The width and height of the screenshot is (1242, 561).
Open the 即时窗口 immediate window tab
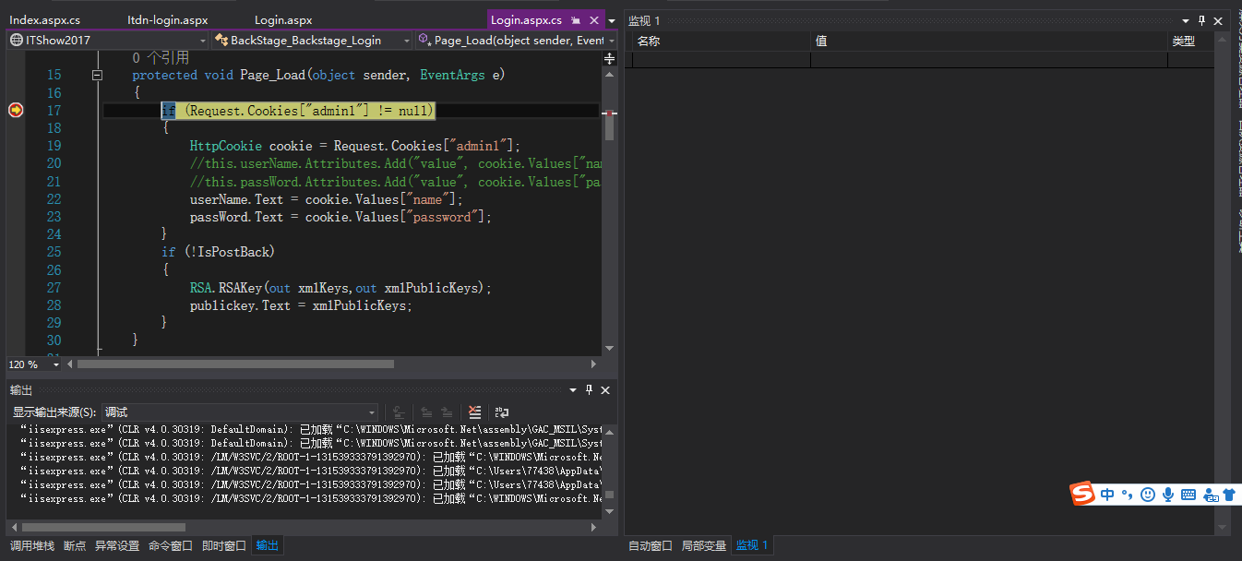[224, 546]
